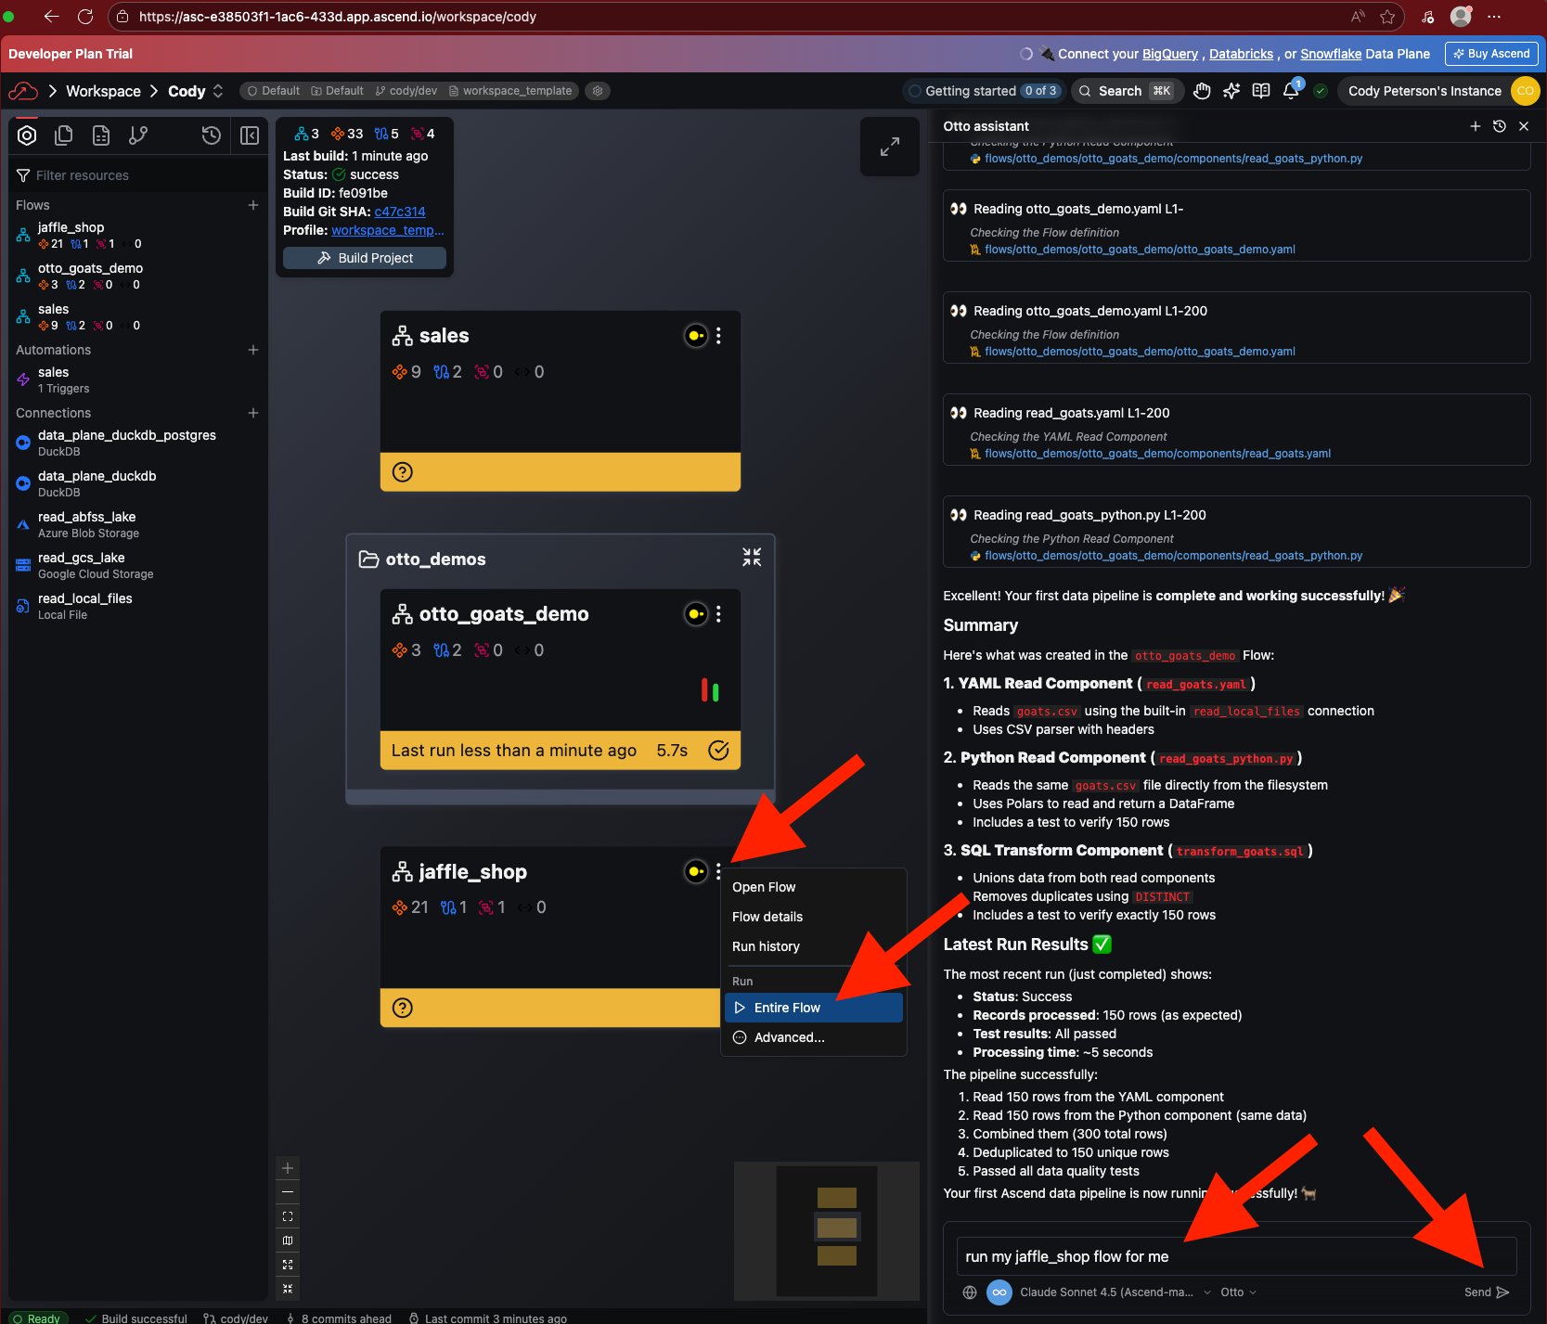Open the Snowflake link
This screenshot has height=1324, width=1547.
click(1331, 54)
